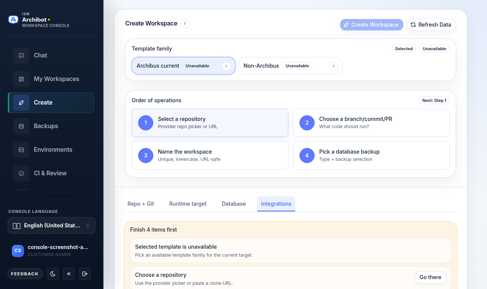
Task: Click the language book icon
Action: [16, 226]
